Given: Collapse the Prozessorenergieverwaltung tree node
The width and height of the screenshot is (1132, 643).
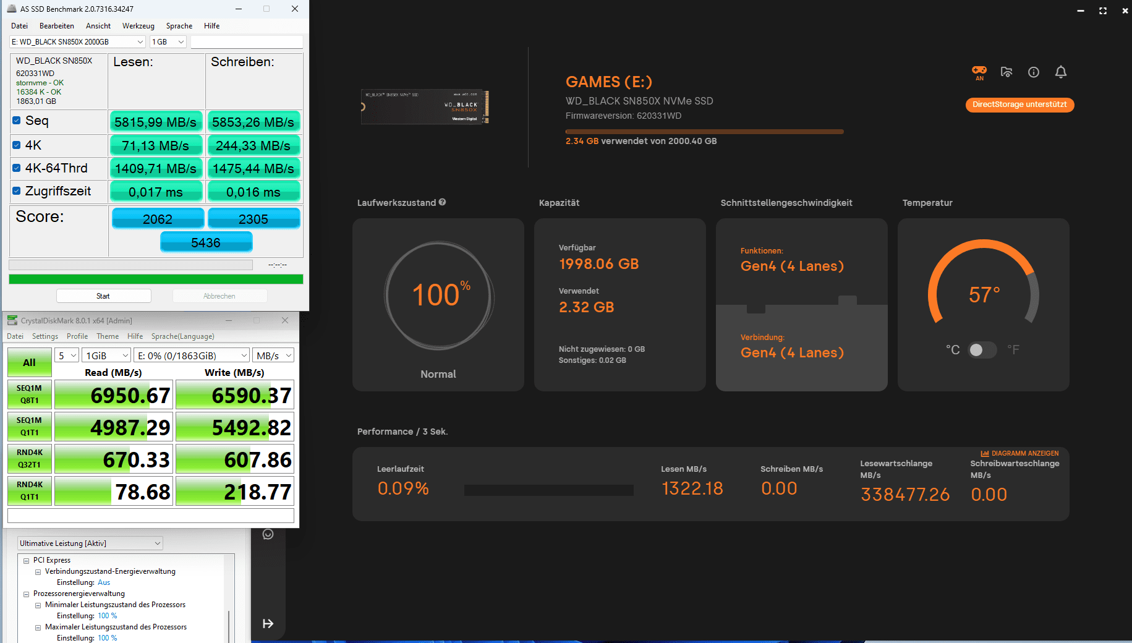Looking at the screenshot, I should [27, 594].
